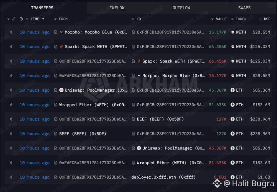Open the SWAPS tab
The image size is (277, 192).
244,8
